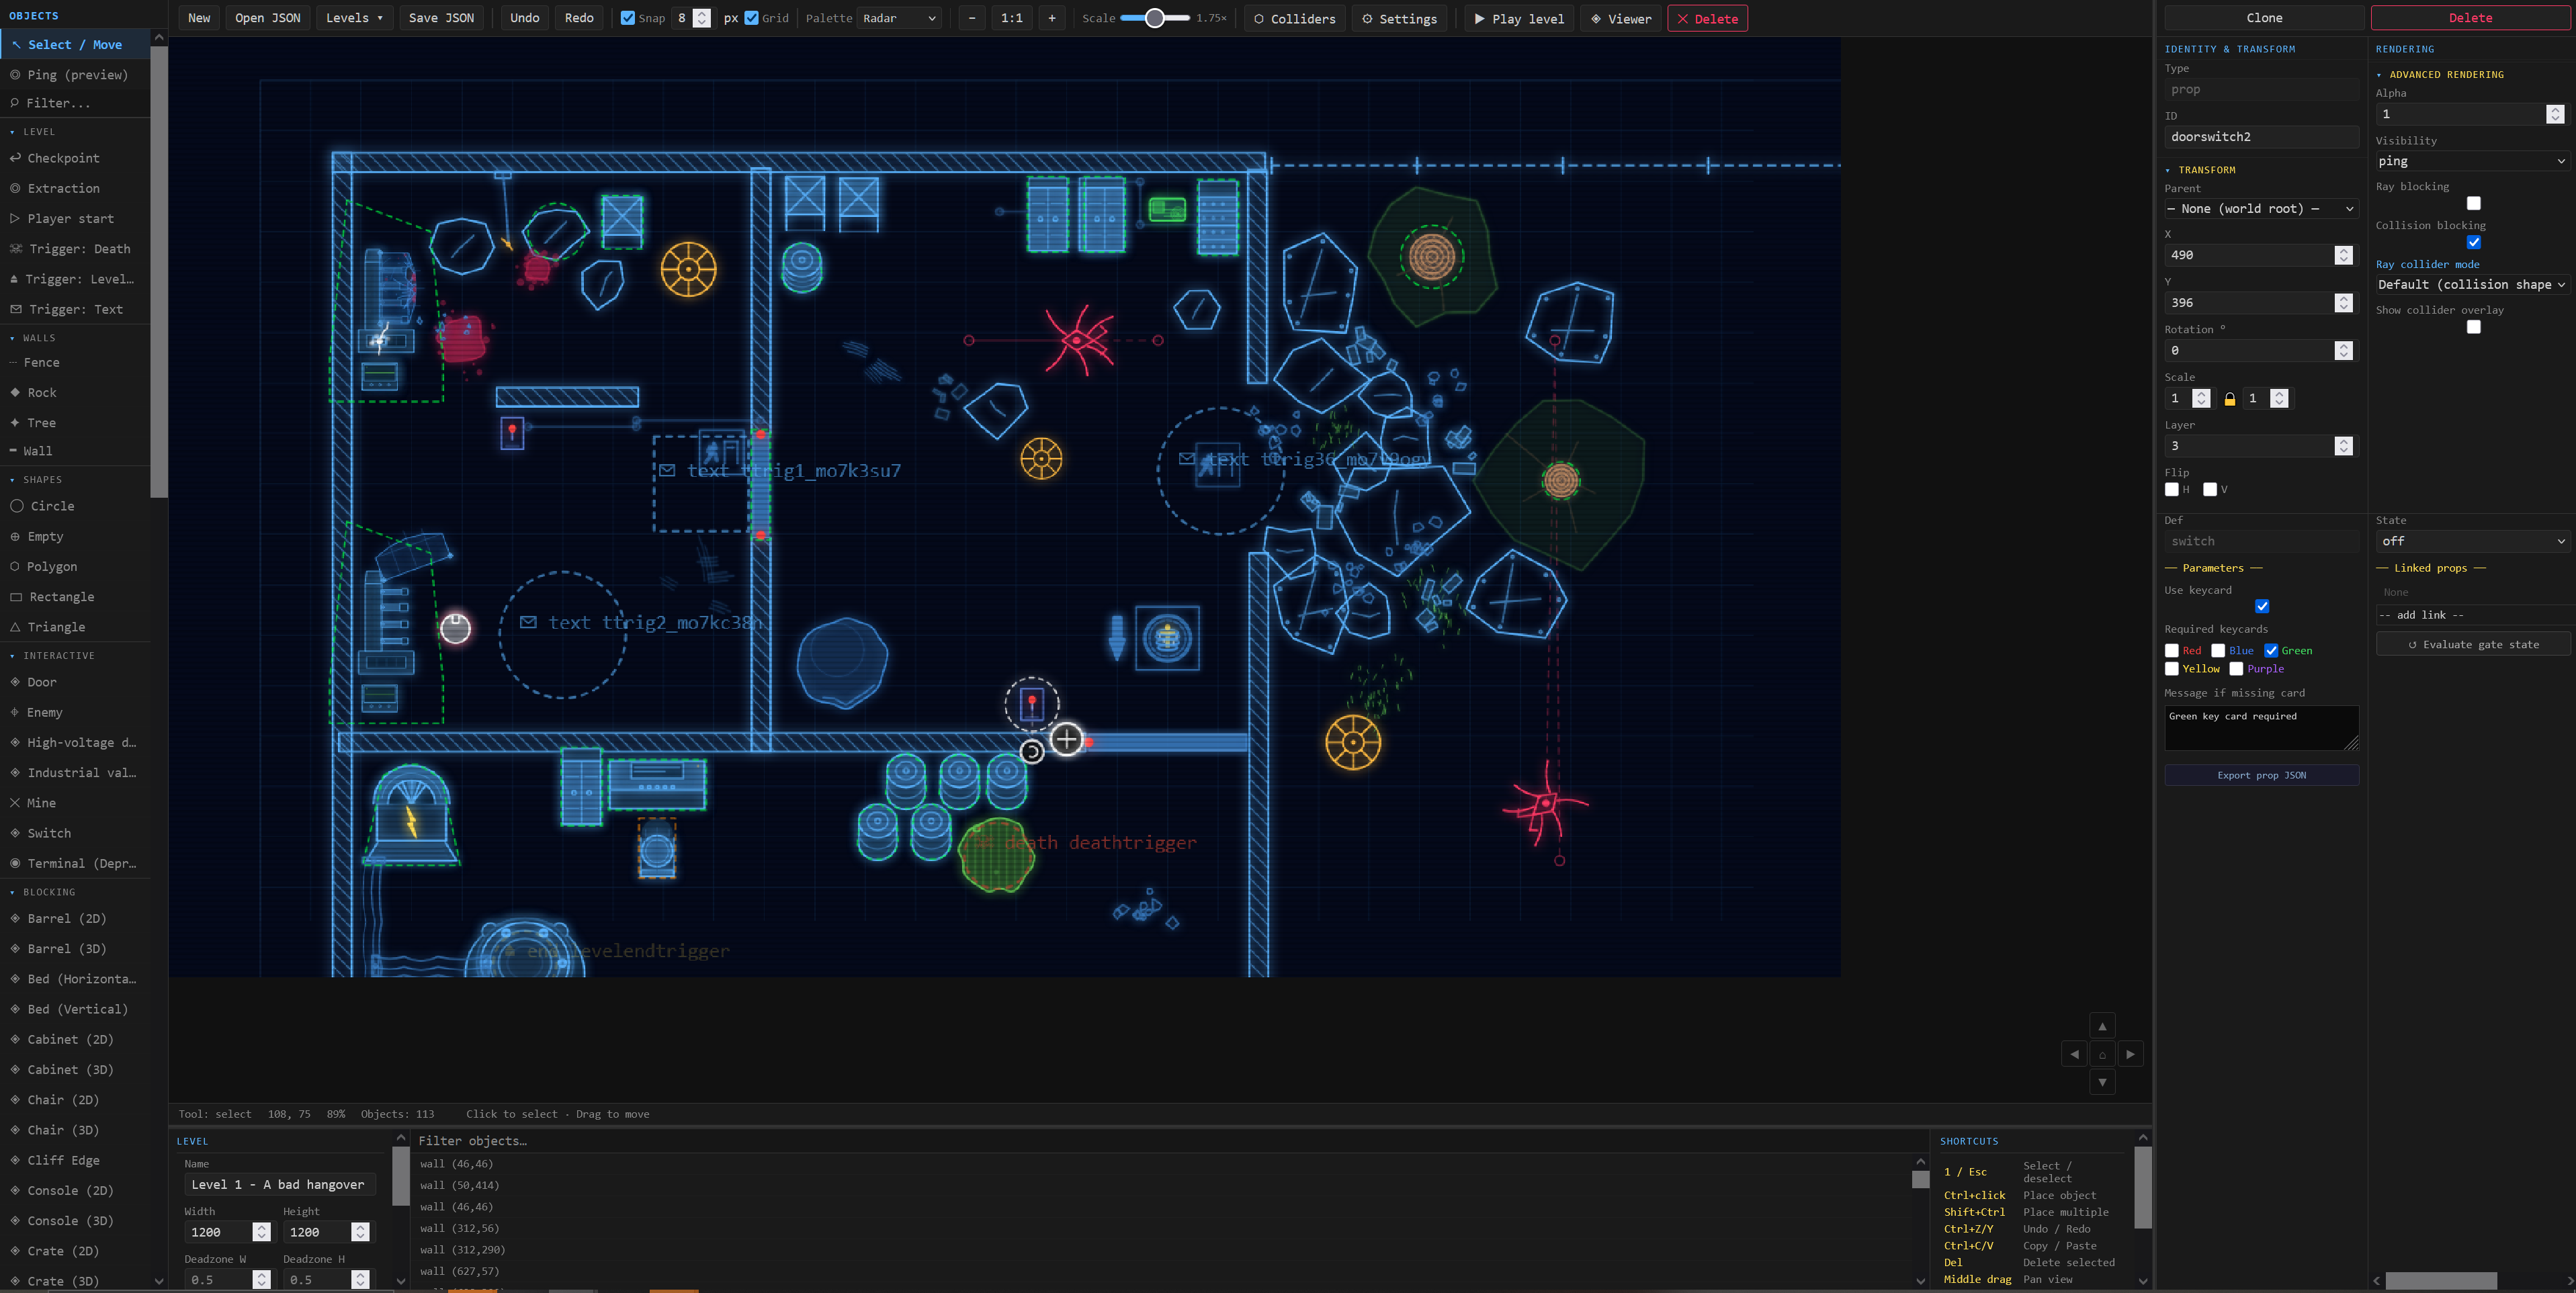Choose the Rock wall object
The height and width of the screenshot is (1293, 2576).
coord(75,392)
